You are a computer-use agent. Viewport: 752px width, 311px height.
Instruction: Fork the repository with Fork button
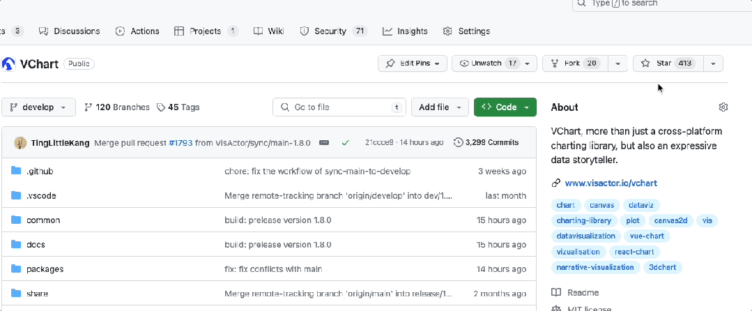pyautogui.click(x=575, y=63)
